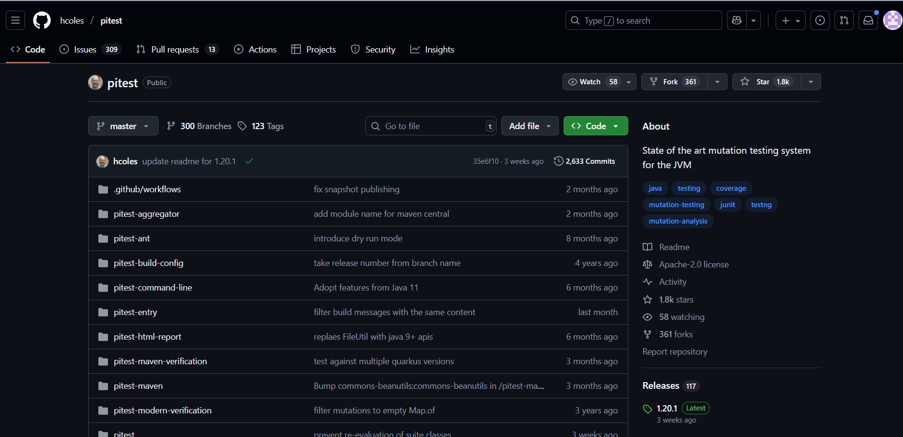Switch to the Issues tab
903x437 pixels.
(84, 49)
